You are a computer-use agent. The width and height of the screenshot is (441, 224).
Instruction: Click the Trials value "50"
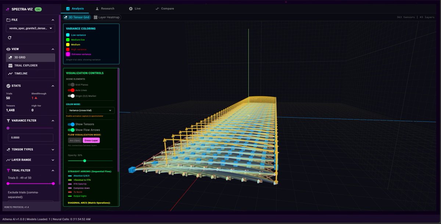pos(8,98)
